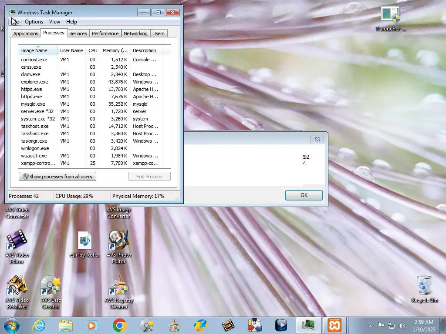Viewport: 446px width, 334px height.
Task: Select the system.exe *32 process row
Action: pos(95,119)
